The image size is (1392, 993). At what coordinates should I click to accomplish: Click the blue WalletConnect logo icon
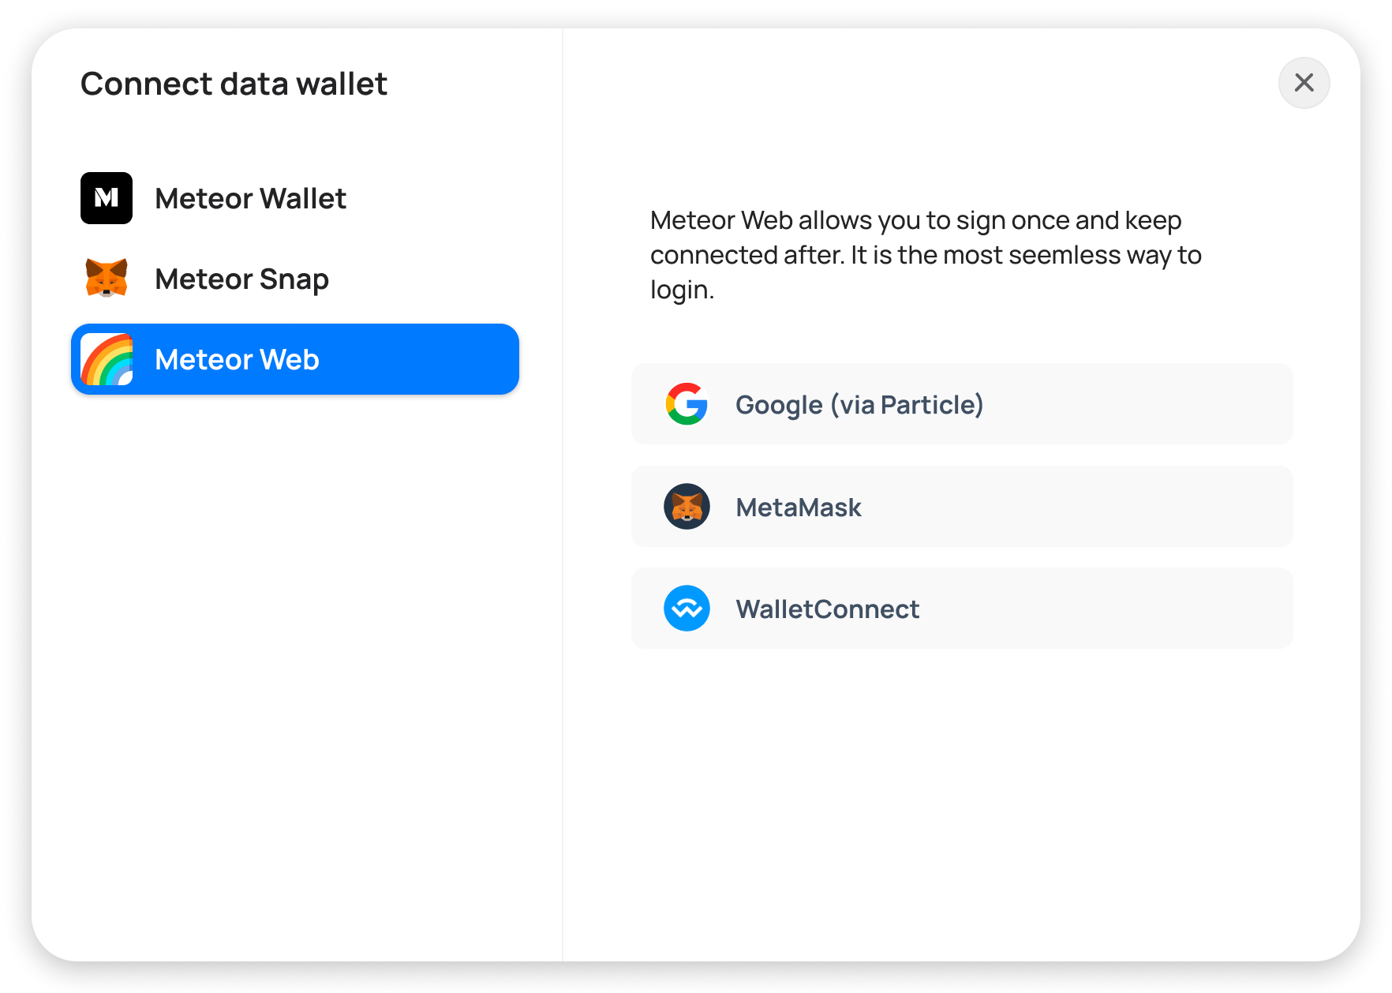pyautogui.click(x=687, y=609)
